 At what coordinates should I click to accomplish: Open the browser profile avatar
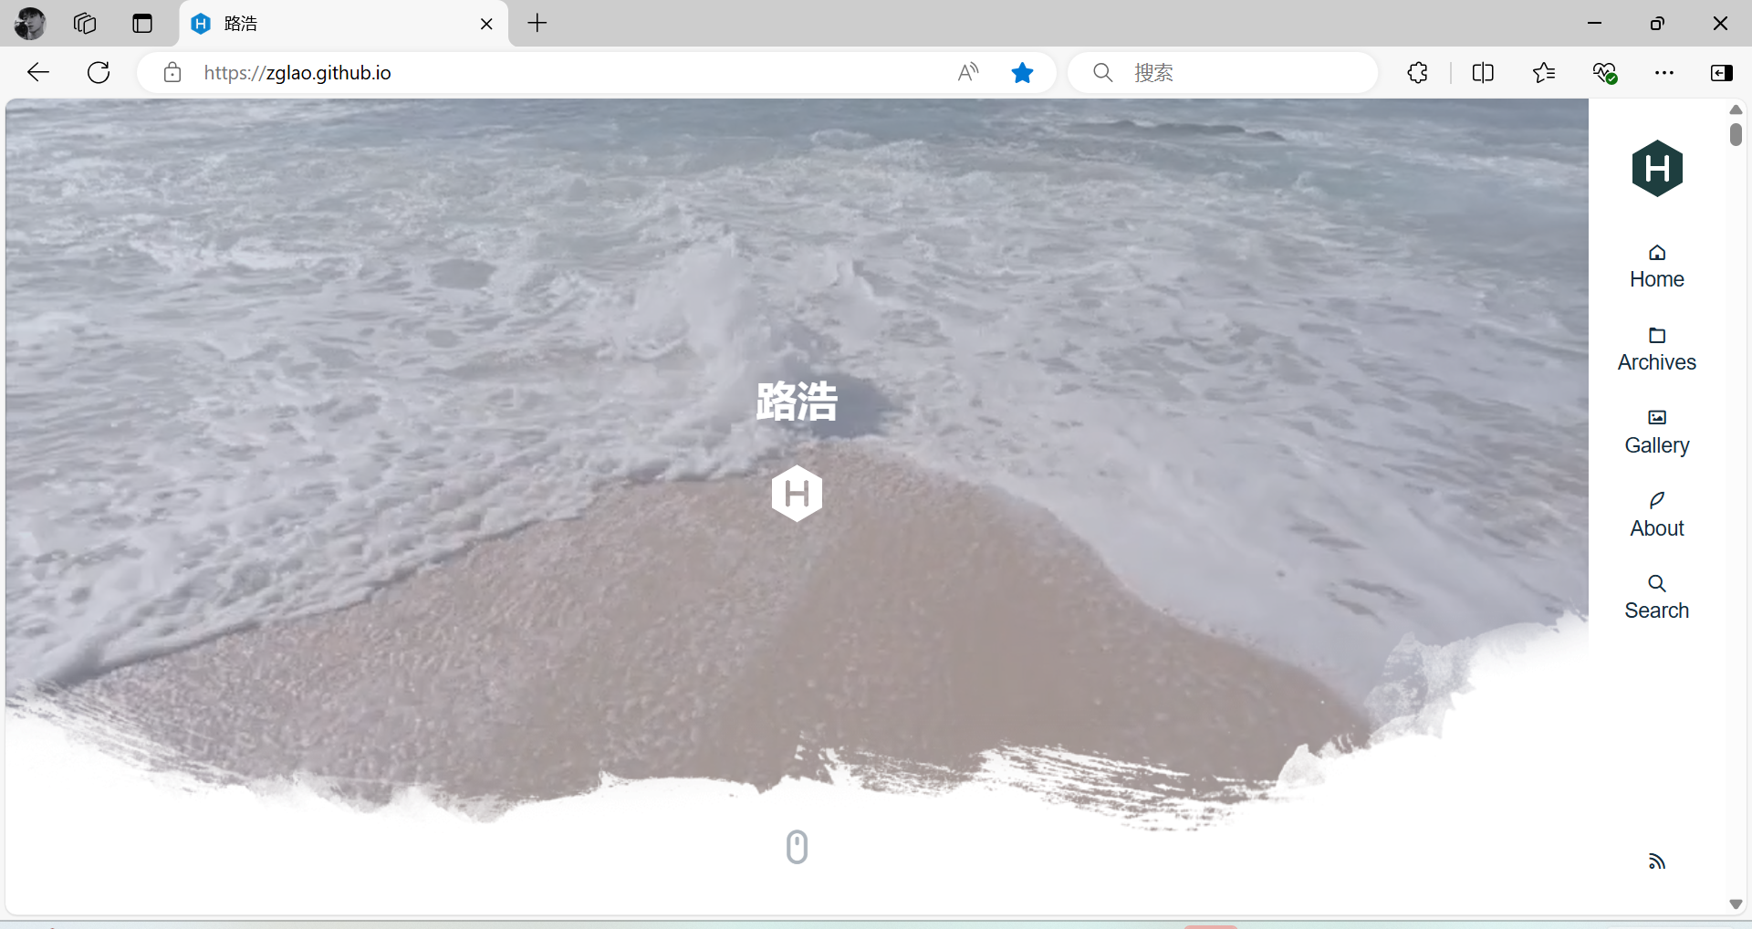(30, 24)
